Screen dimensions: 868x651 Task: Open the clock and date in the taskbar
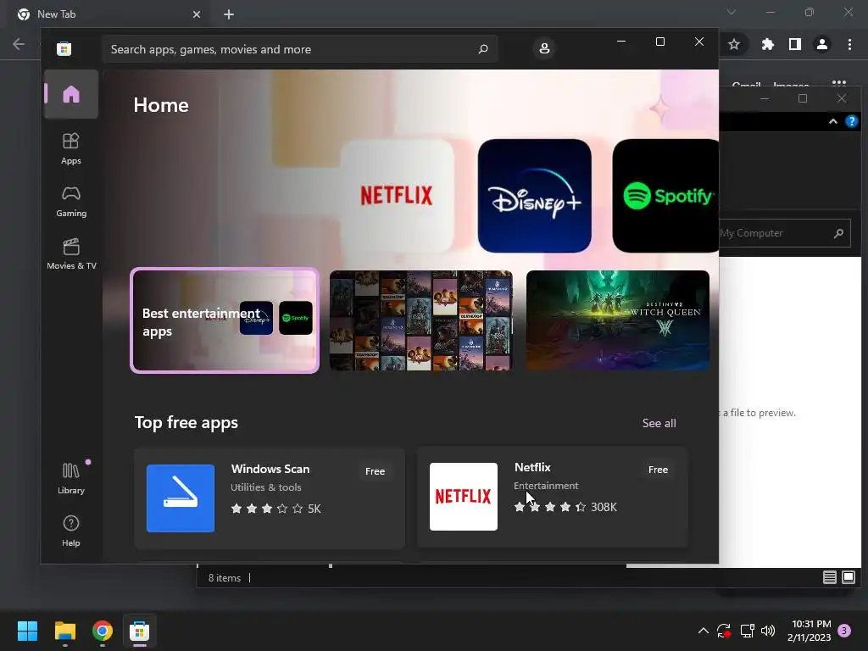tap(810, 631)
